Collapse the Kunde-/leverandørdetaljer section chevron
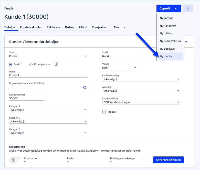This screenshot has height=170, width=200. [186, 42]
